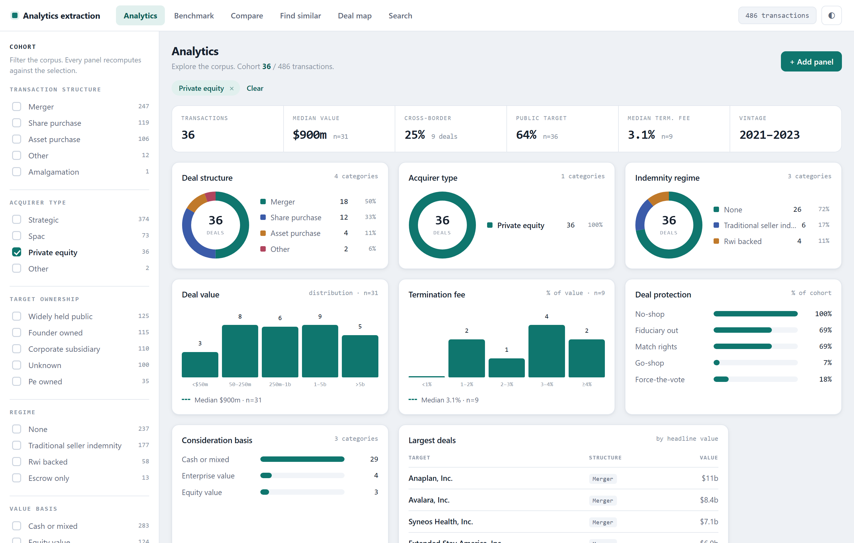Switch to the Search tab
The height and width of the screenshot is (543, 854).
click(x=400, y=16)
